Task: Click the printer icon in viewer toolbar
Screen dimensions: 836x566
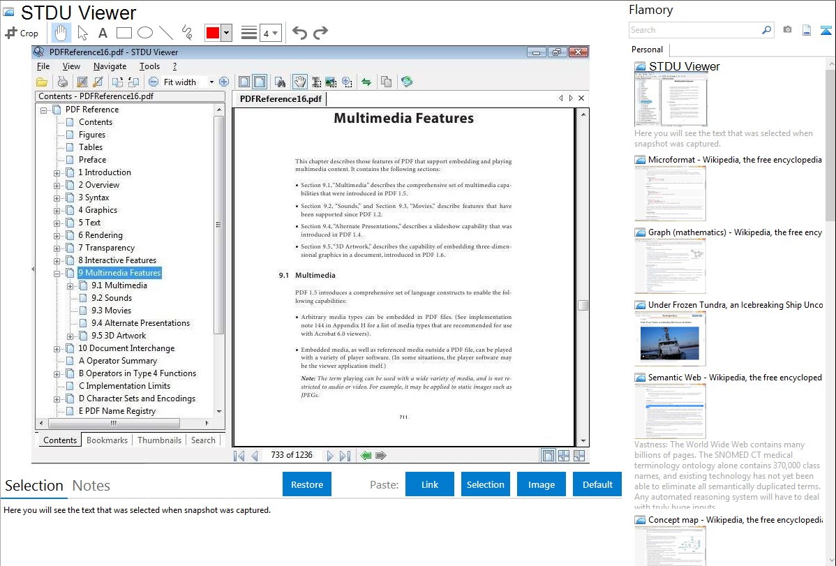Action: (62, 82)
